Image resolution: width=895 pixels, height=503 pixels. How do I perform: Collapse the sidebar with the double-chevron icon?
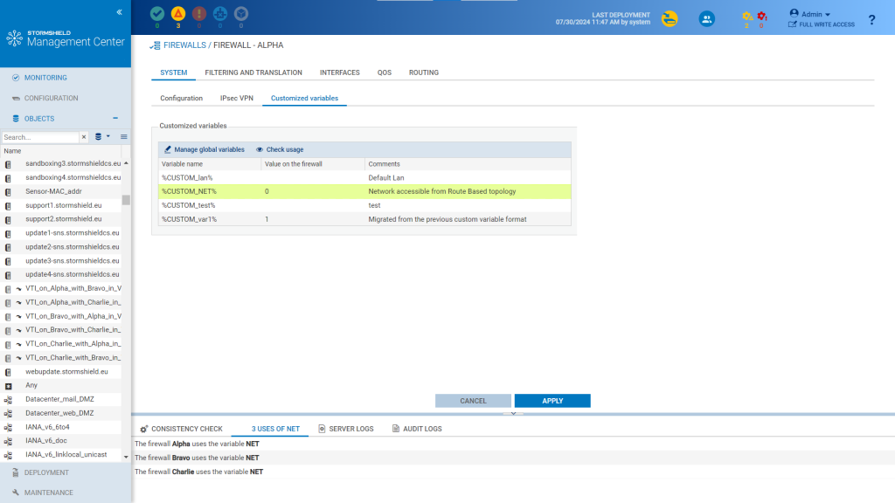[119, 12]
